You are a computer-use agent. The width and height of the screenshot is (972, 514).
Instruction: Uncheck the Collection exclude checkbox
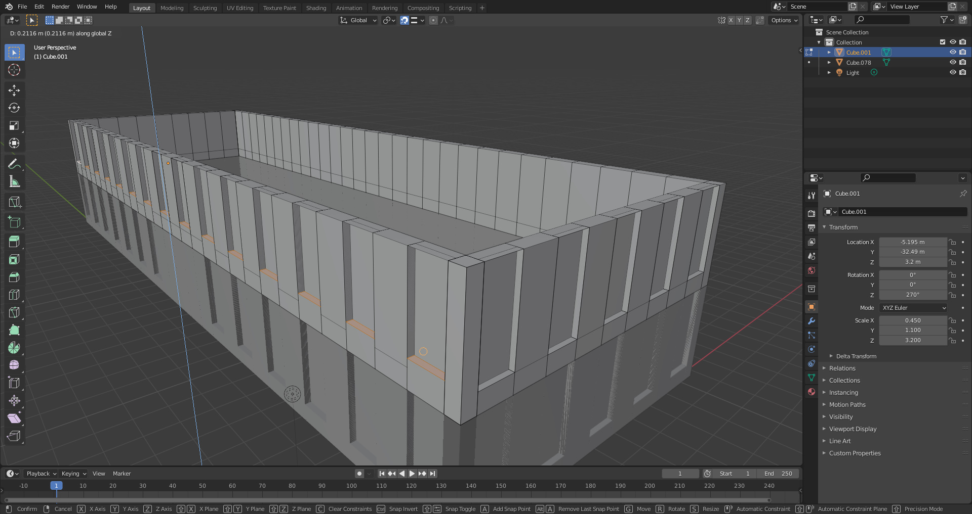pyautogui.click(x=942, y=42)
